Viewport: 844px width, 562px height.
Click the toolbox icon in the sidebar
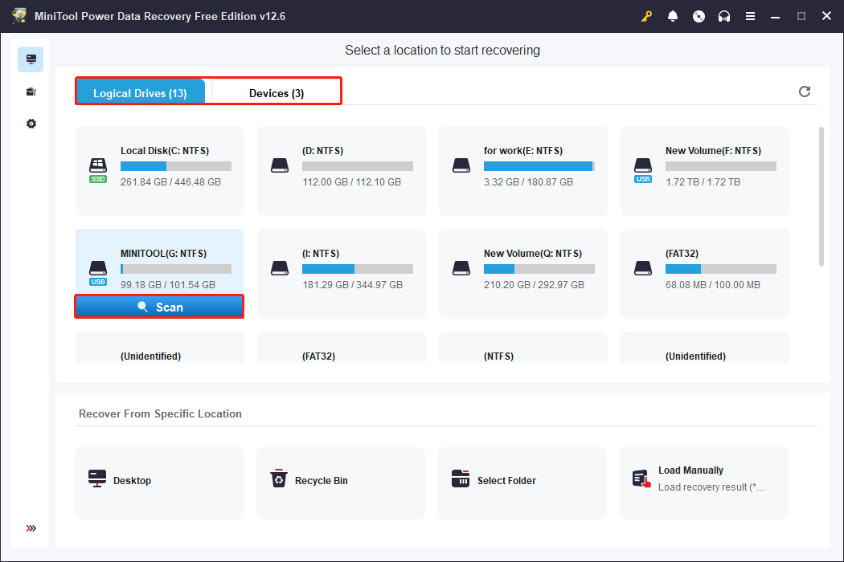click(x=31, y=92)
